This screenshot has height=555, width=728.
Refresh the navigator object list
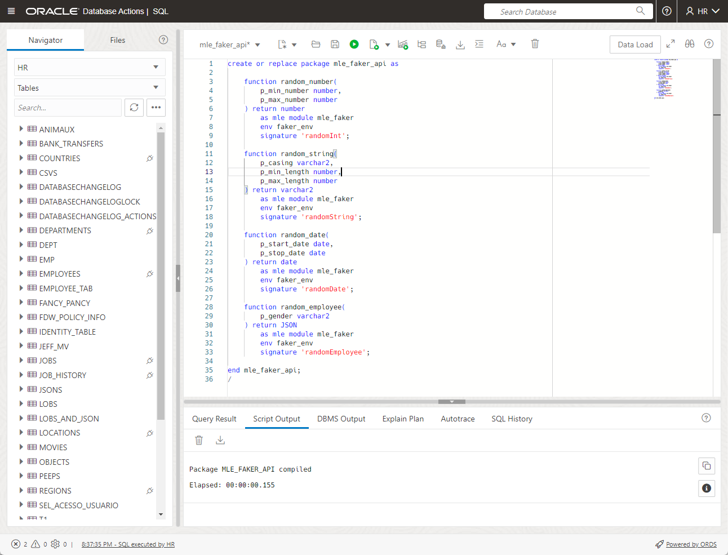134,108
